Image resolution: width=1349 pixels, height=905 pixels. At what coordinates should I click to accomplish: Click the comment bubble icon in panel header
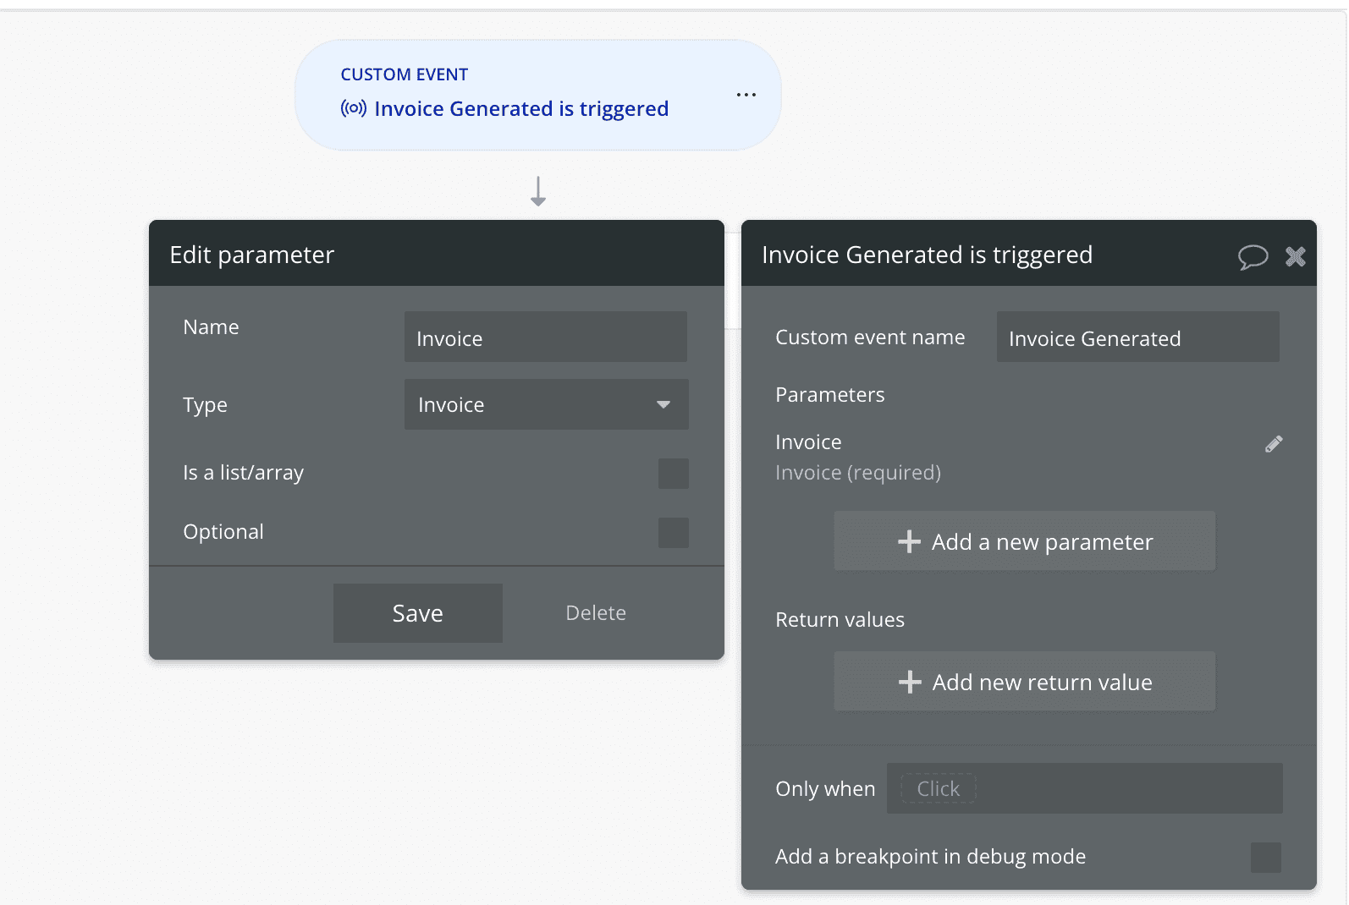pos(1253,256)
